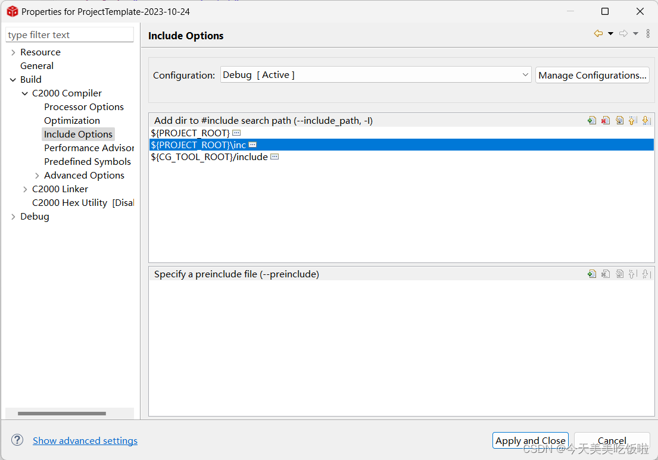Select C2000 Linker tree item
The height and width of the screenshot is (460, 658).
pyautogui.click(x=60, y=189)
